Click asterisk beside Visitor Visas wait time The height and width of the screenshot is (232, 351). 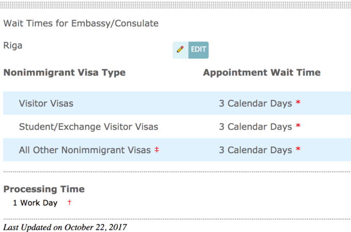(298, 104)
